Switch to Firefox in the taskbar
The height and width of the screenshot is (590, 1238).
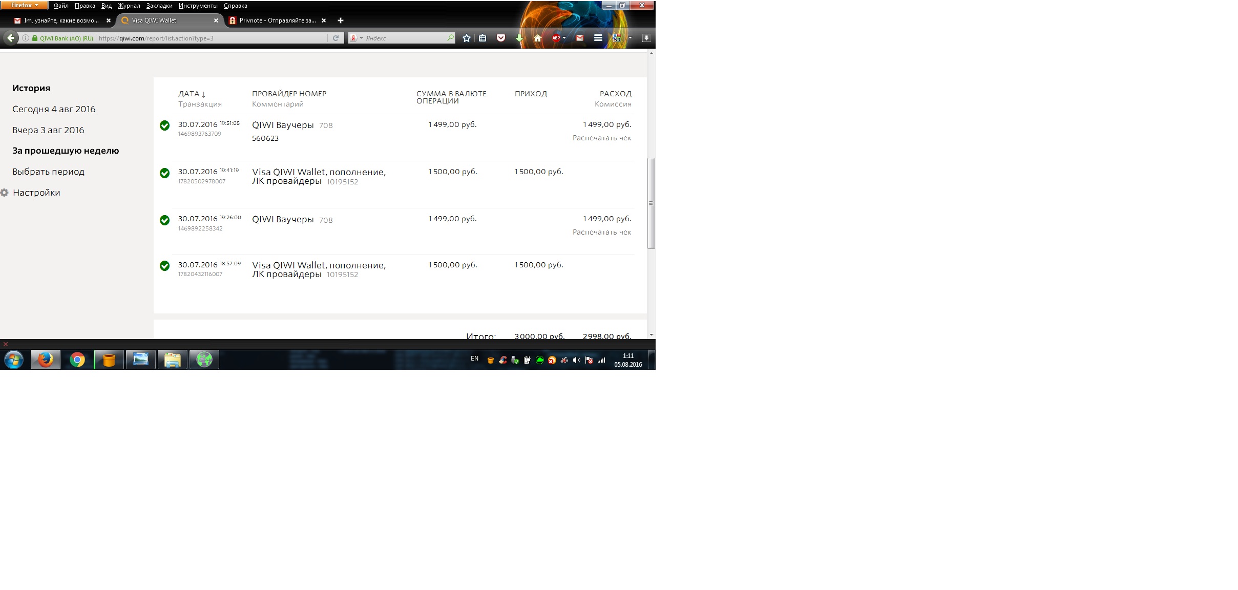45,360
